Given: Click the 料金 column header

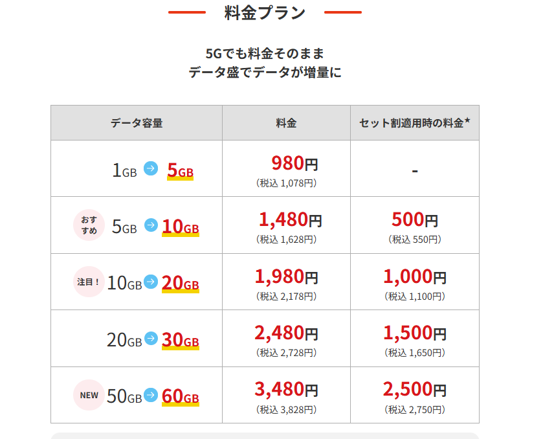Looking at the screenshot, I should click(286, 123).
